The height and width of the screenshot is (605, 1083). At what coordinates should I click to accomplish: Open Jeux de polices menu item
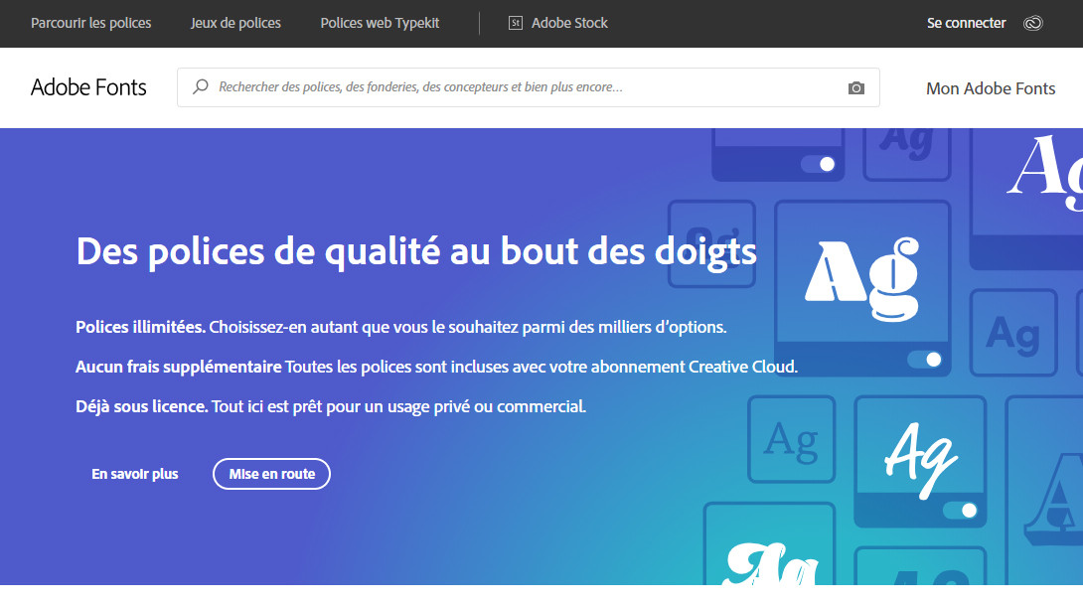tap(235, 23)
